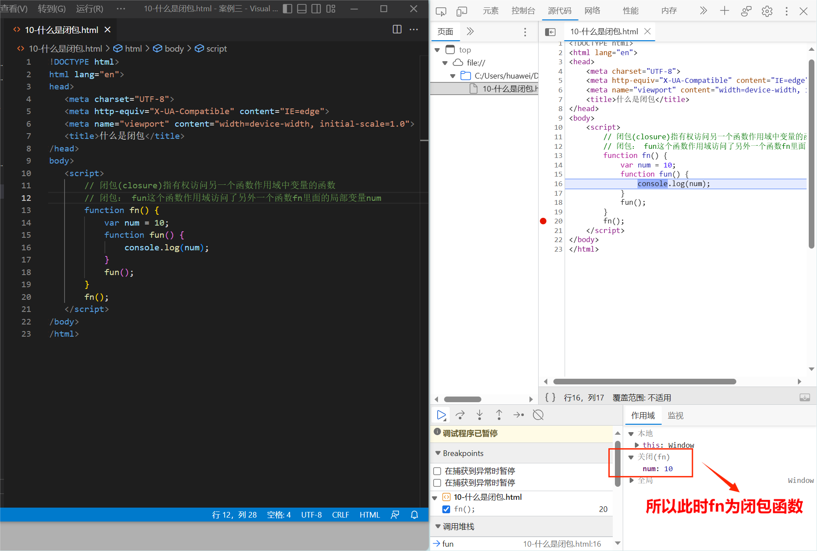Show more navigator tabs beside 页面
This screenshot has height=551, width=817.
coord(470,31)
